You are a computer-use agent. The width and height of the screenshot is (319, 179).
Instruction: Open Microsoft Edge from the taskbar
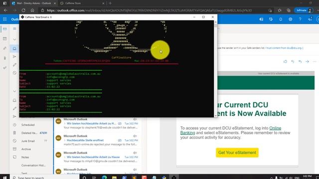point(104,178)
